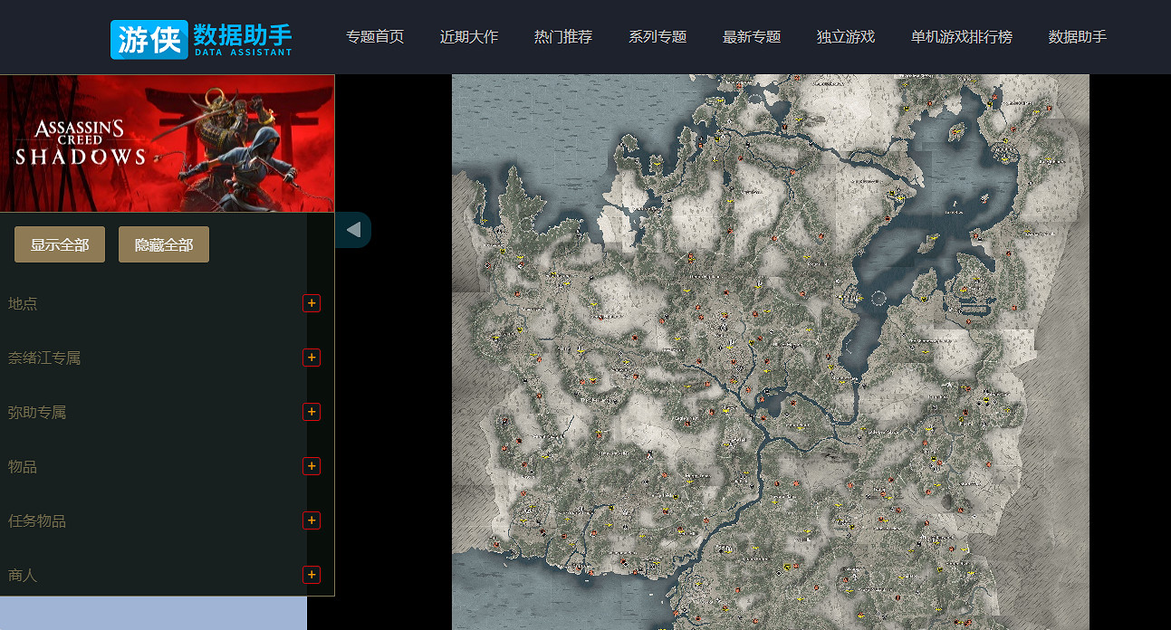Expand the 商人 category
1171x630 pixels.
[x=312, y=575]
